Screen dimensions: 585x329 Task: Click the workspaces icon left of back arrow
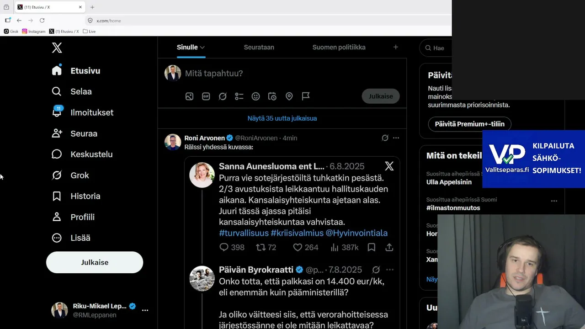(8, 21)
